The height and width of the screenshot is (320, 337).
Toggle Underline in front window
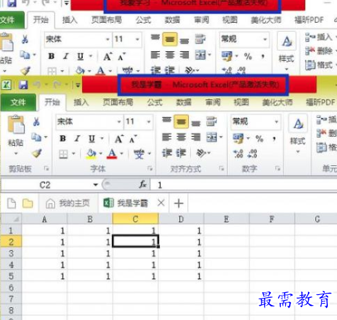point(92,139)
